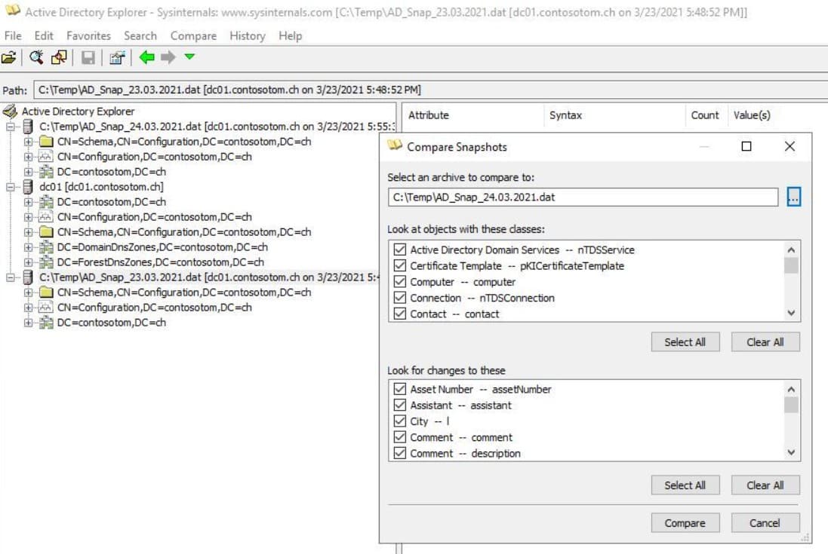Uncheck Comment -- description checkbox
This screenshot has height=554, width=828.
pos(400,453)
